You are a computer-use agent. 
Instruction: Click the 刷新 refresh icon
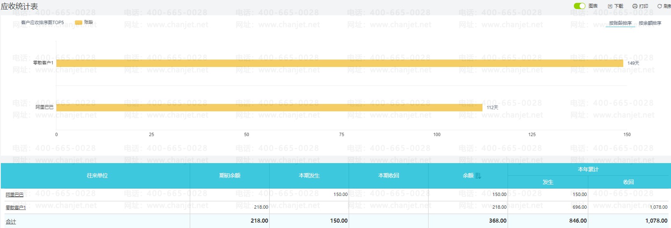point(659,6)
